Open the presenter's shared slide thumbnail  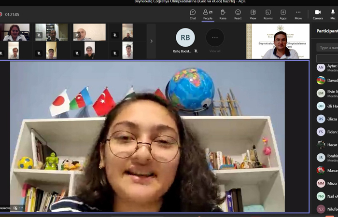click(x=278, y=41)
